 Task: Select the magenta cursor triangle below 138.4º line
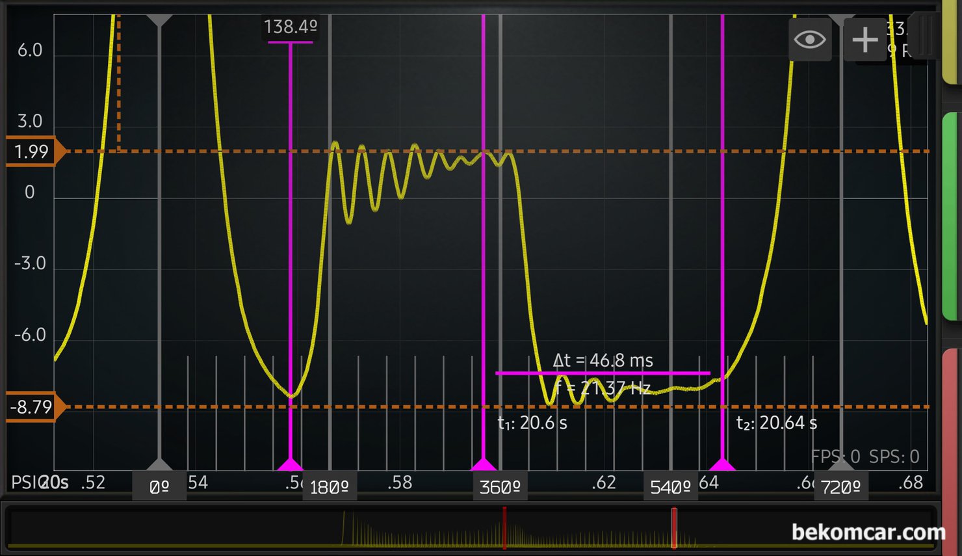[x=290, y=464]
